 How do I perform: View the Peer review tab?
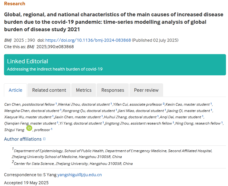[146, 90]
